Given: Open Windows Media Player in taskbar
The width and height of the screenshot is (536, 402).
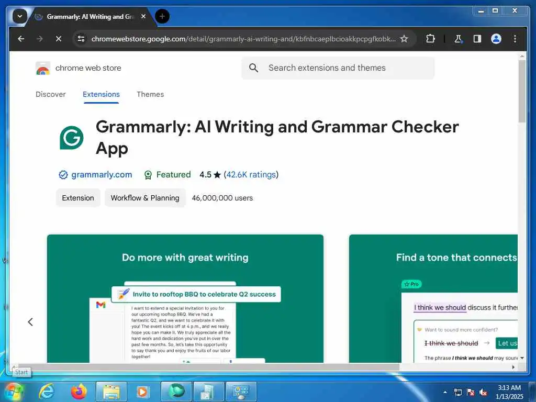Looking at the screenshot, I should (x=142, y=392).
